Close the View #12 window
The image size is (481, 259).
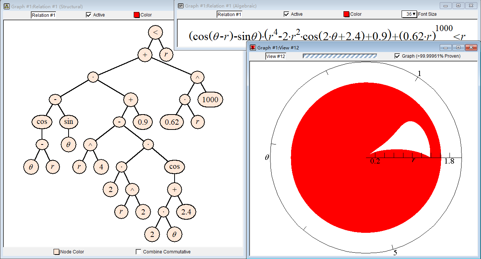pos(471,48)
